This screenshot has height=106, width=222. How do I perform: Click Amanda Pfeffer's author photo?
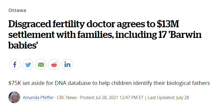pos(14,97)
